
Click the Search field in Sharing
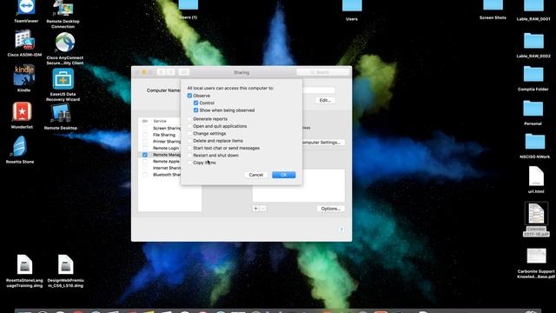pyautogui.click(x=323, y=72)
